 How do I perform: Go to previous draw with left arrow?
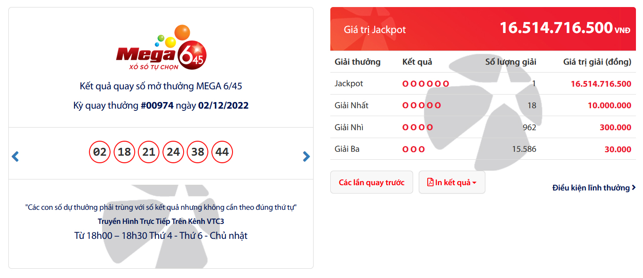point(15,156)
